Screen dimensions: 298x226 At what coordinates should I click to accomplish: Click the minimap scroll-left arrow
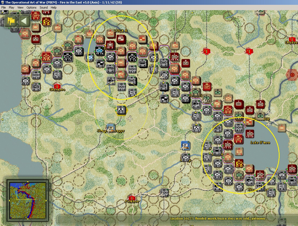pyautogui.click(x=9, y=201)
